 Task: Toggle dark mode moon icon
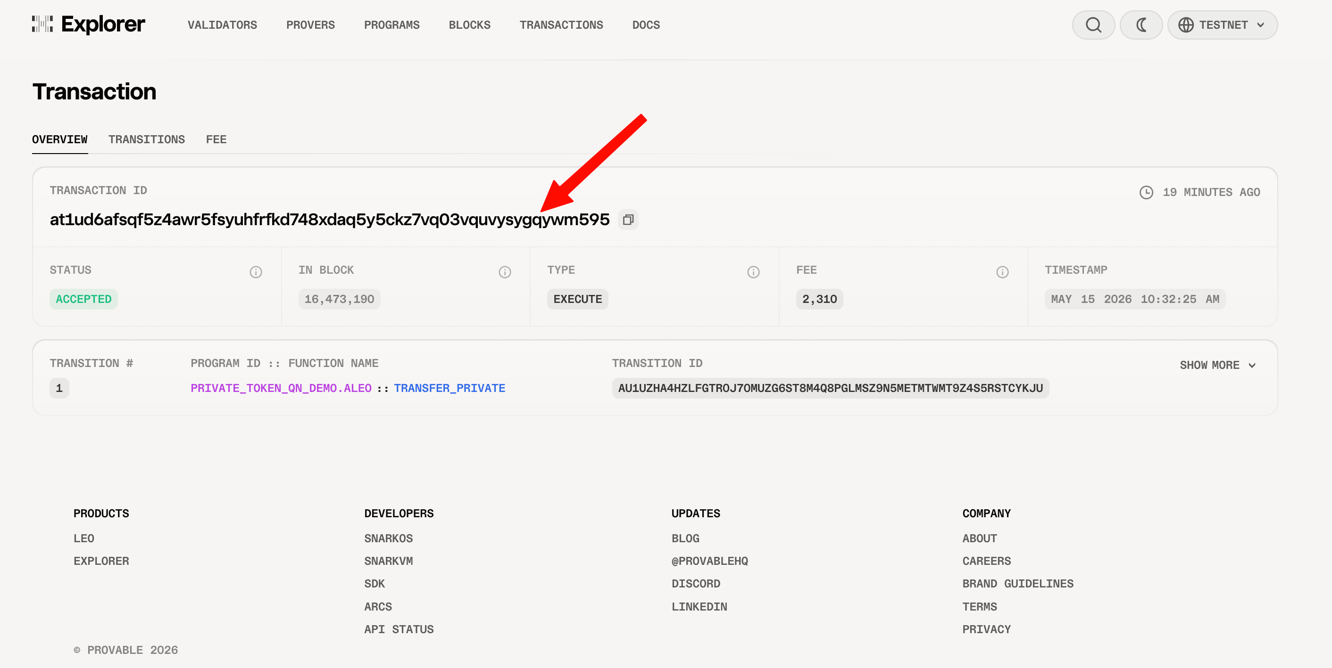[x=1141, y=25]
